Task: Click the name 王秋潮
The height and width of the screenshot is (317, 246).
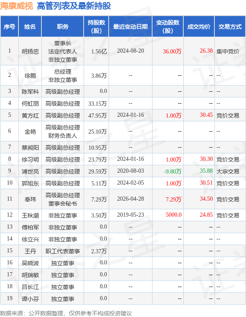Action: 30,216
